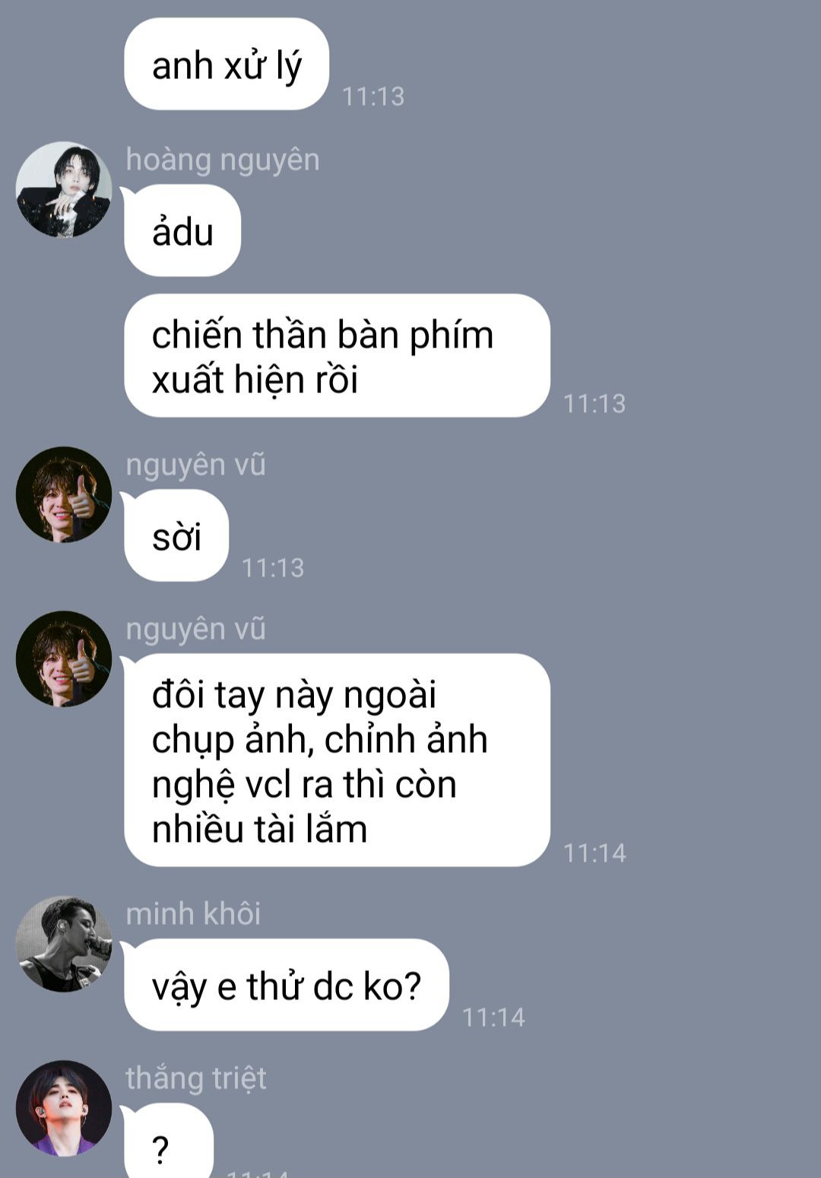
Task: Tap nguyên vũ's avatar beside the 'sời' message
Action: coord(64,494)
